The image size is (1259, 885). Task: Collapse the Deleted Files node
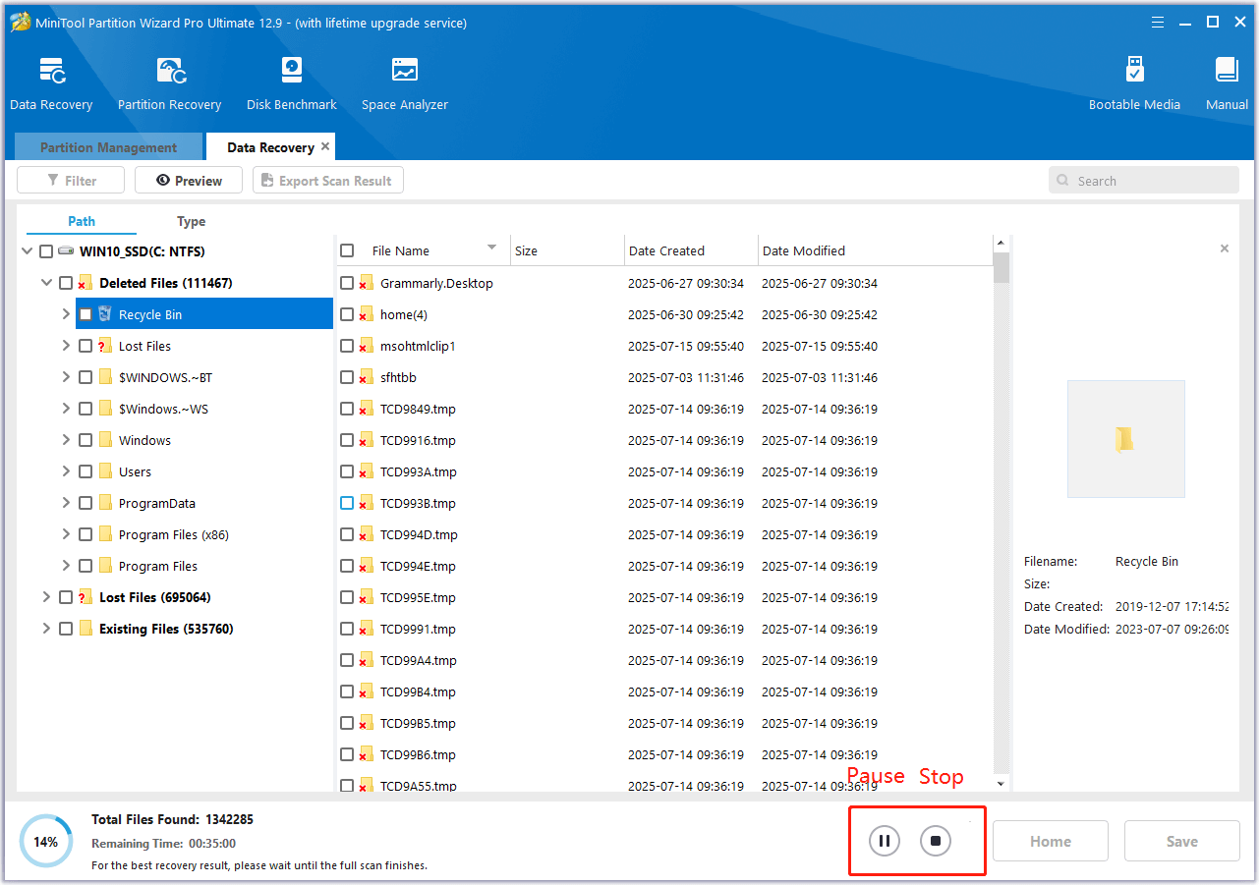click(46, 283)
